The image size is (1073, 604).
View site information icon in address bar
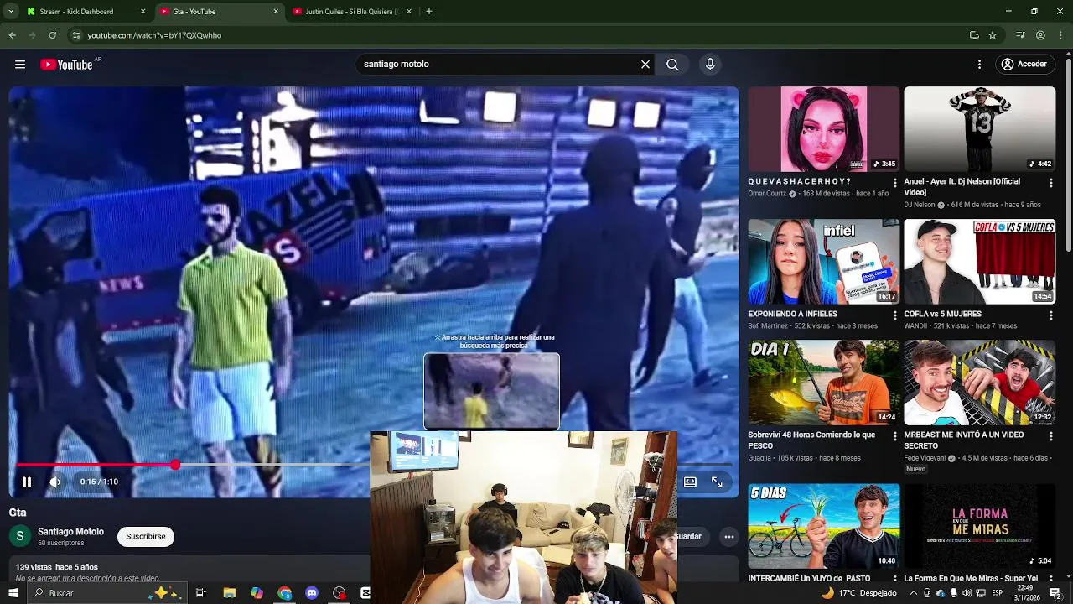click(x=76, y=35)
